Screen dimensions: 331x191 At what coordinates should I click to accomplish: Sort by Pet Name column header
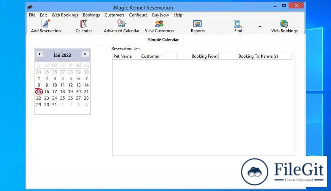[x=126, y=56]
